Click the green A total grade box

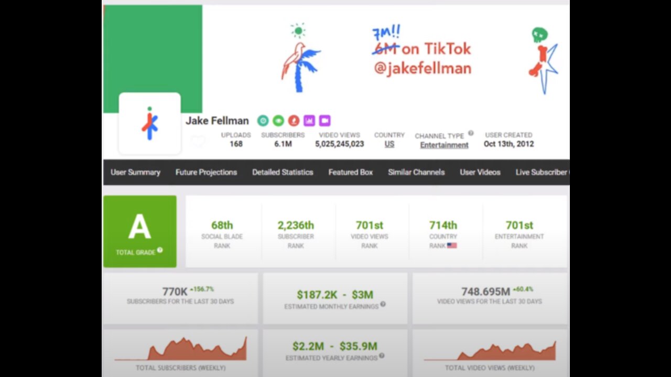point(140,231)
